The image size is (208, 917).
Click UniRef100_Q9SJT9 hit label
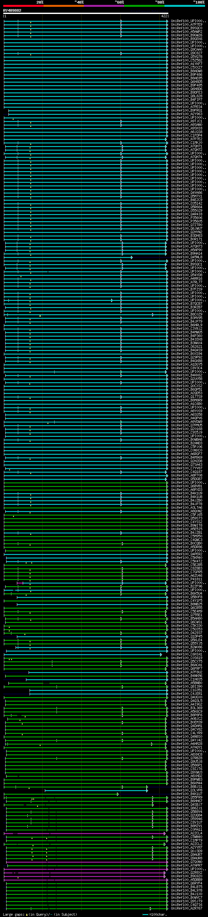coord(186,901)
